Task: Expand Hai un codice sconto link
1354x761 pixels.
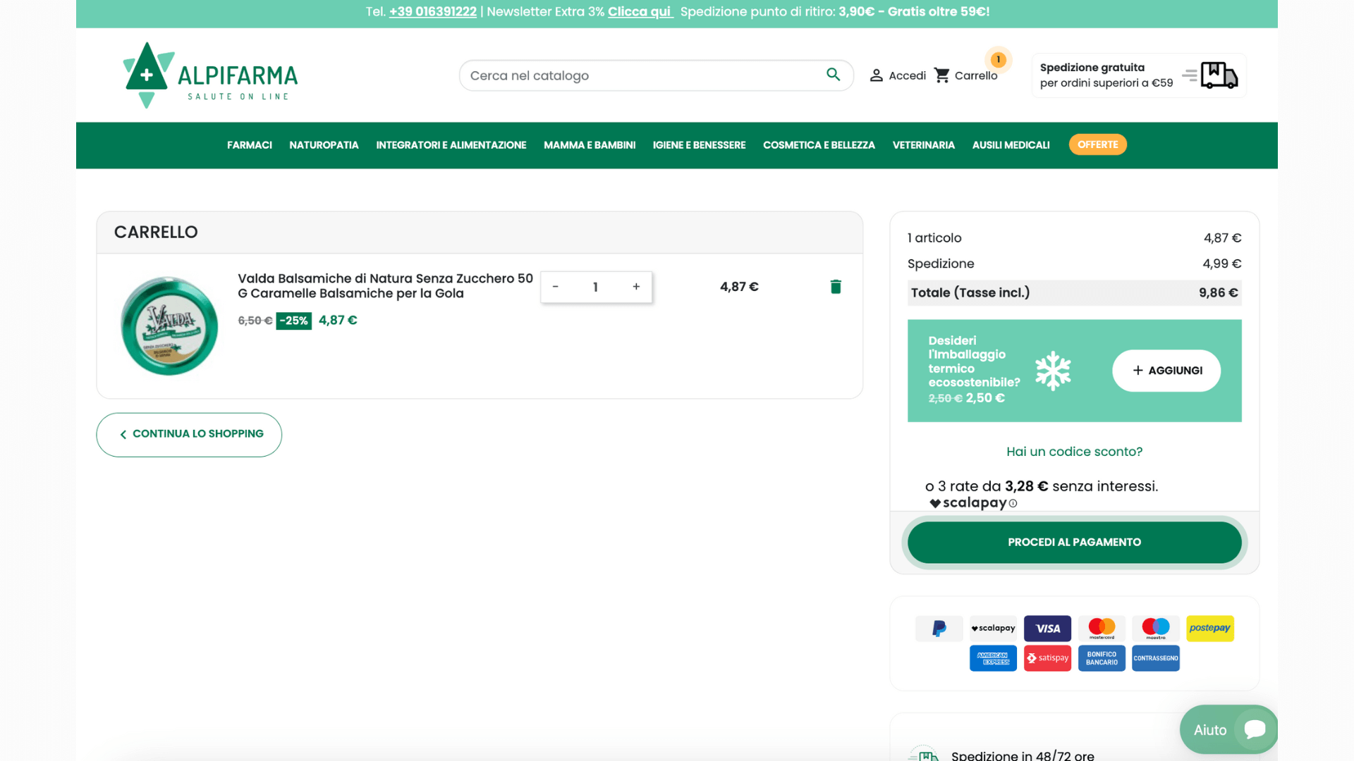Action: (1074, 452)
